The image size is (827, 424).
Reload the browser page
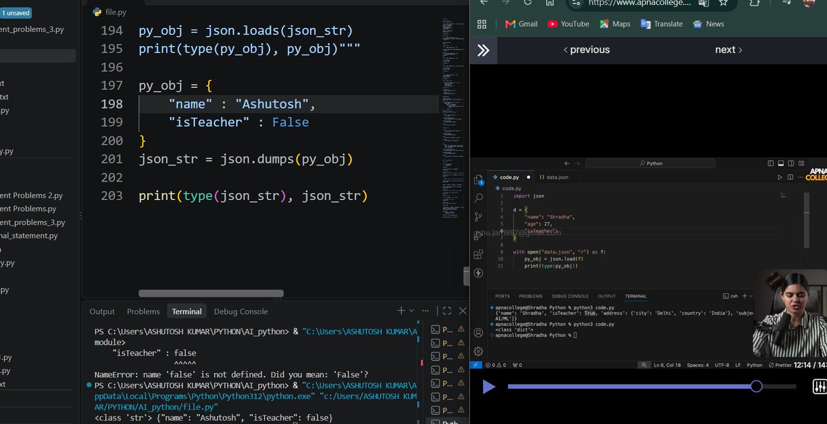528,3
